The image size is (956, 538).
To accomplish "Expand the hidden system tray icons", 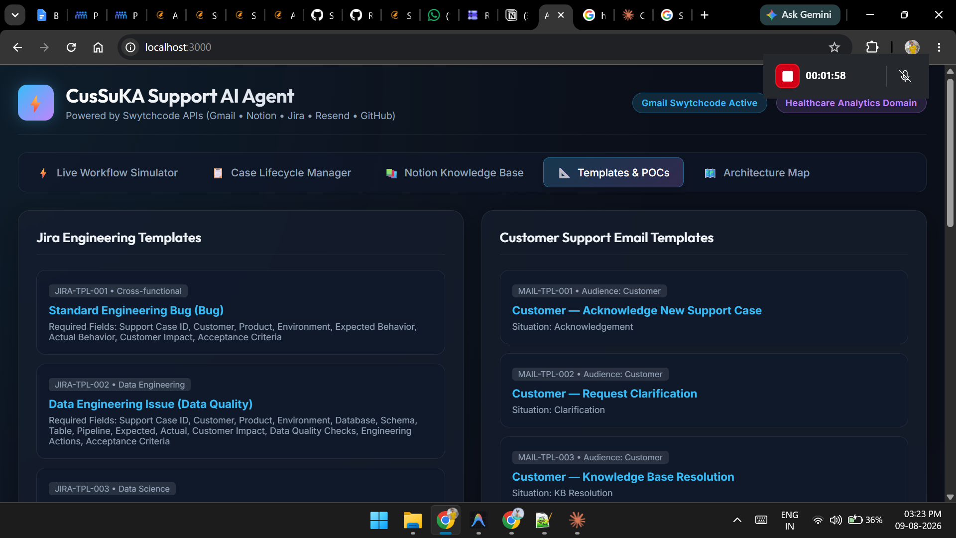I will point(737,521).
